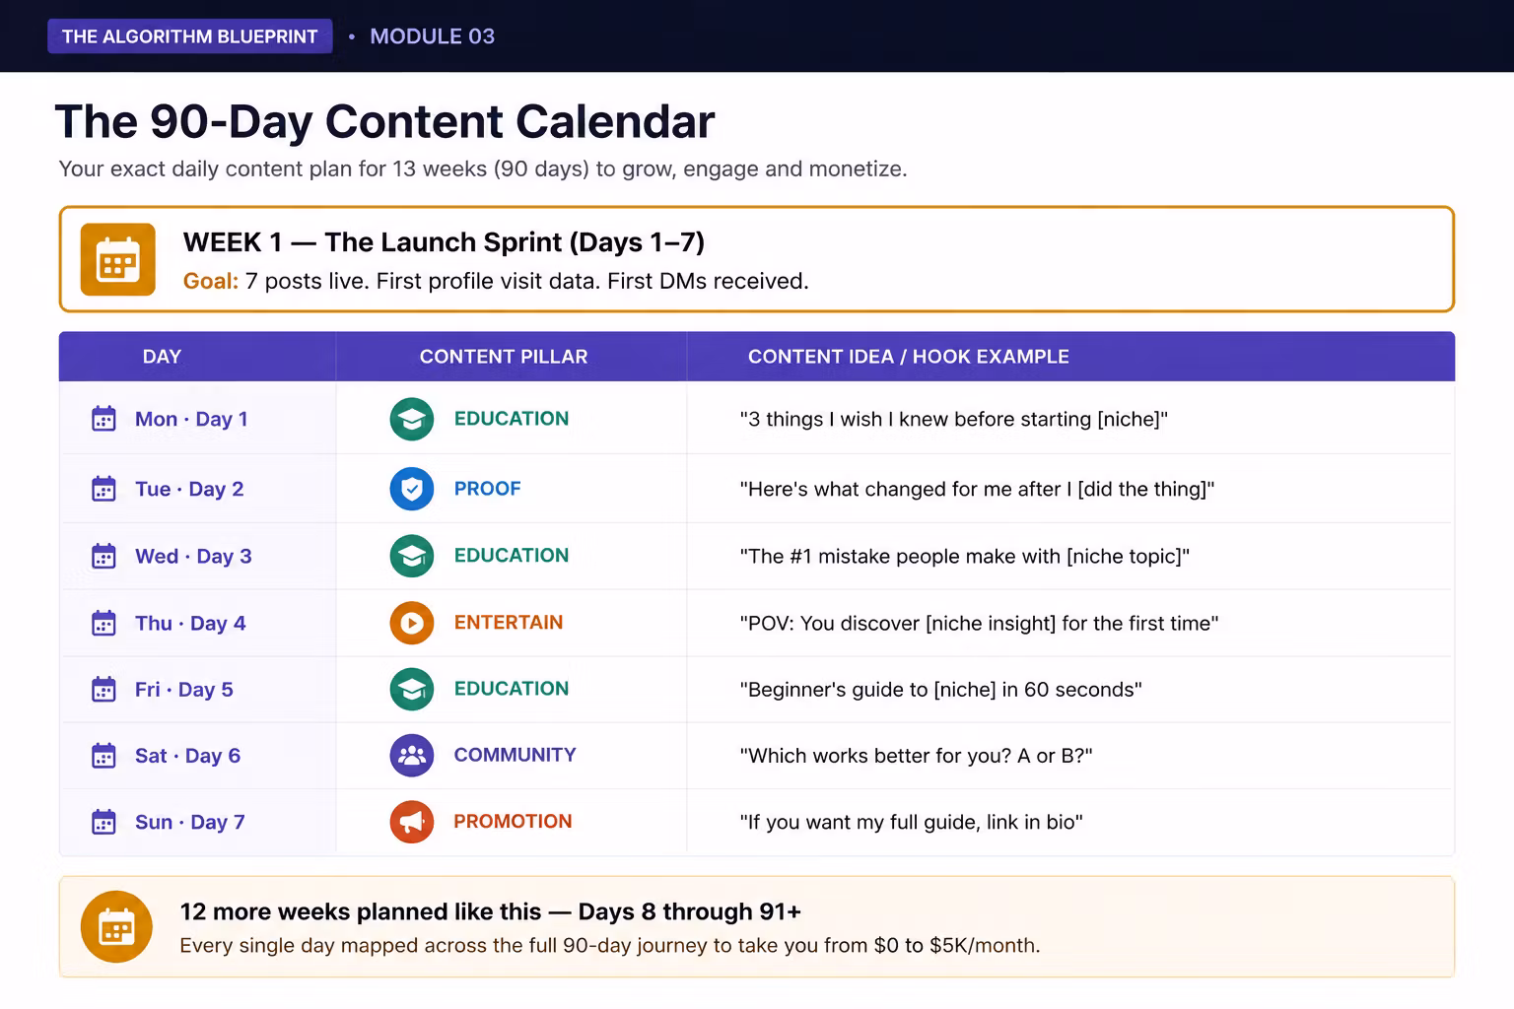Click the WEEK 1 — The Launch Sprint heading

pyautogui.click(x=444, y=242)
